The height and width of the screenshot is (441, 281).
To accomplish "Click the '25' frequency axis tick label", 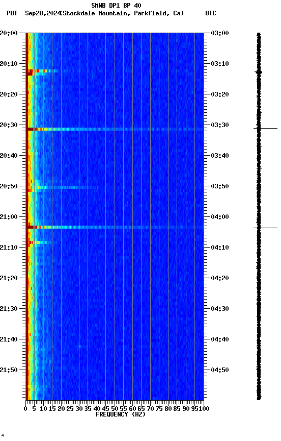I will click(70, 409).
